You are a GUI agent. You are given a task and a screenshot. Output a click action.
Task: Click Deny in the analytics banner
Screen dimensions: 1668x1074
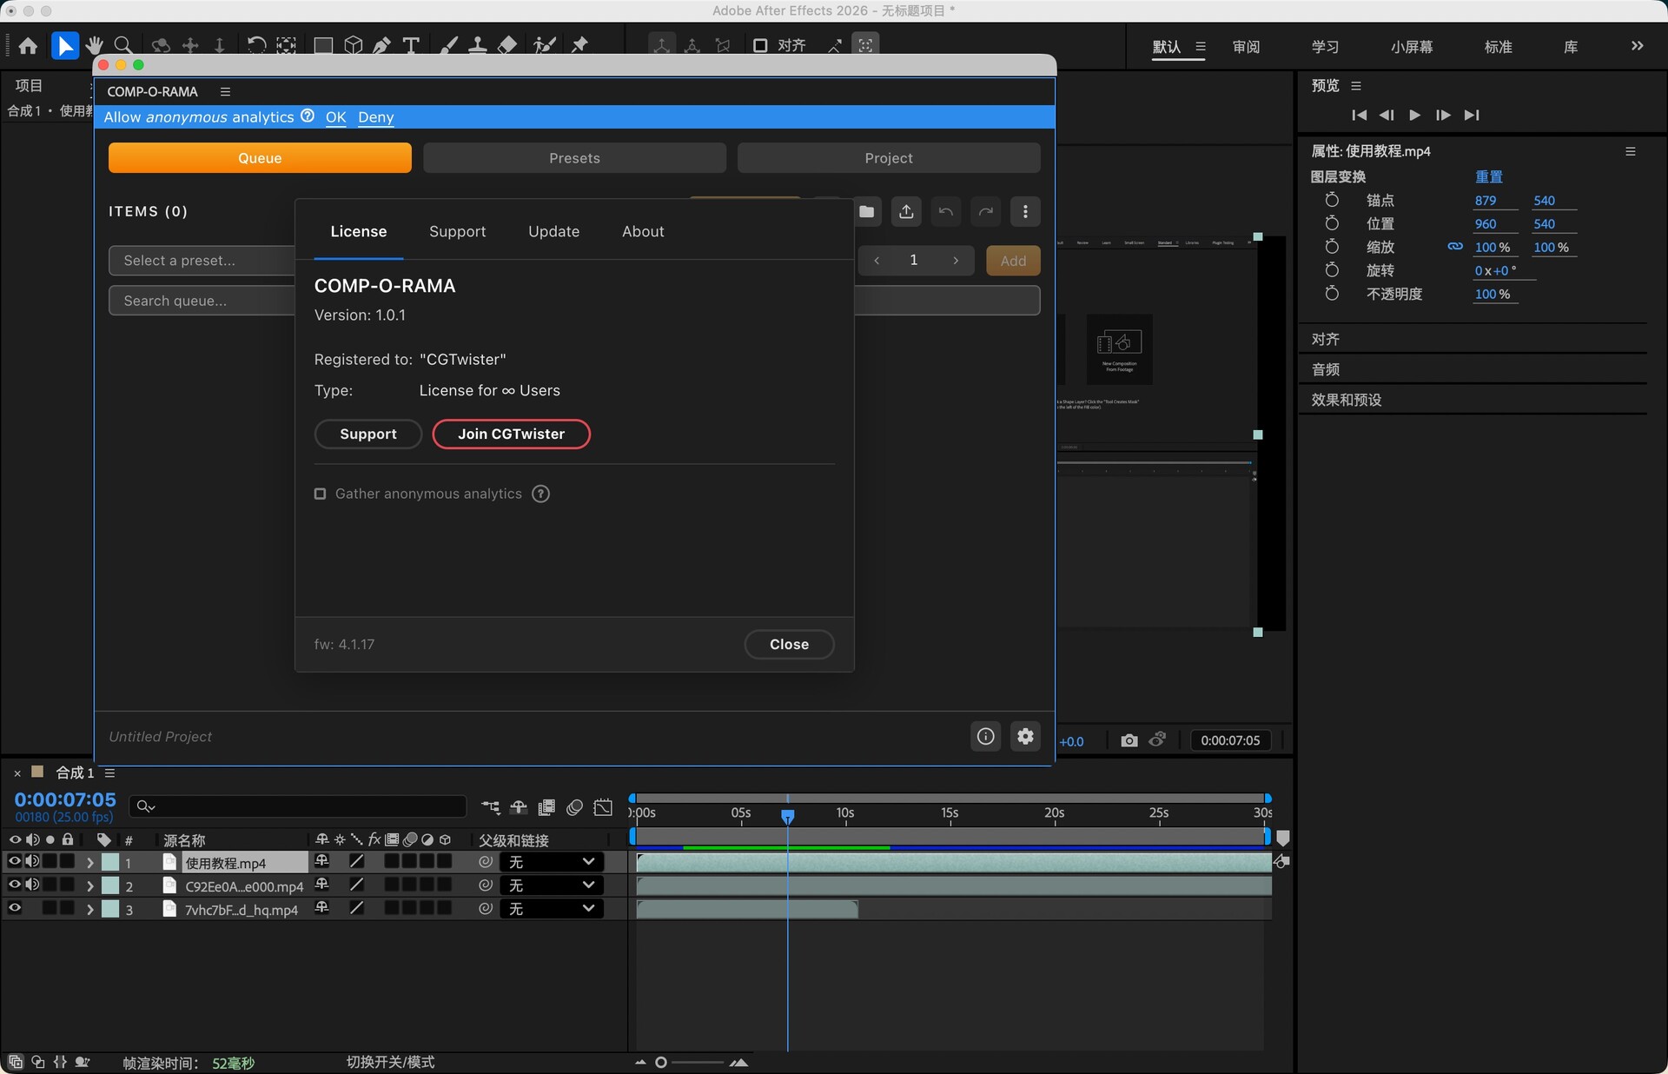point(376,117)
